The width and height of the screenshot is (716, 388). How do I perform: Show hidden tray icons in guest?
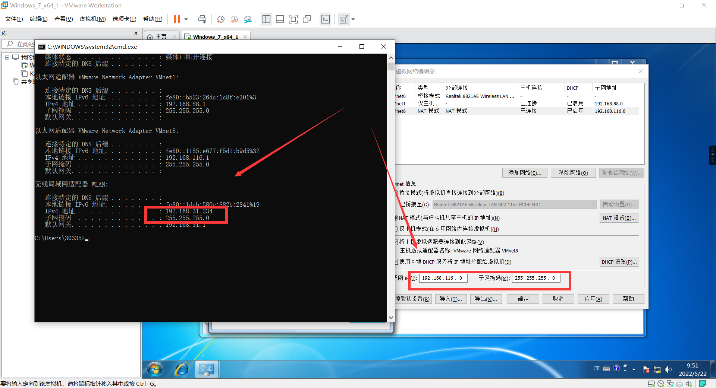point(634,369)
